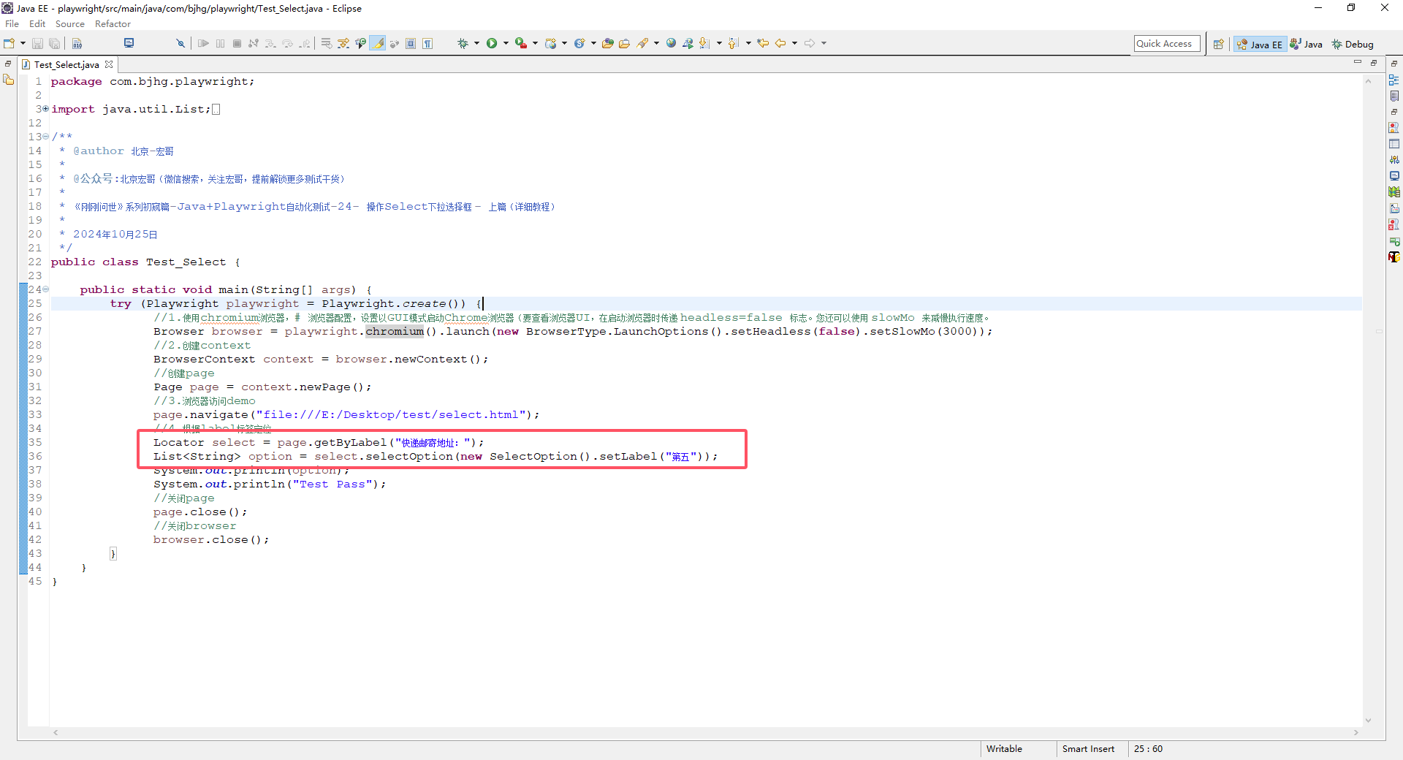Click in the Quick Access search field

1167,44
